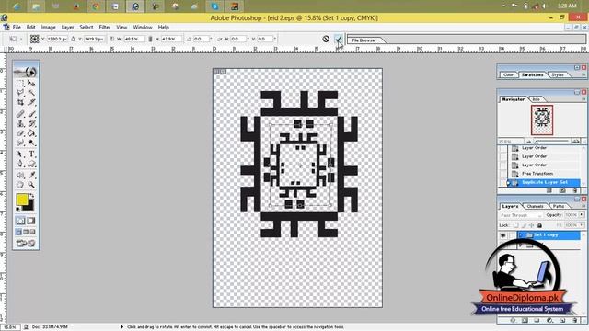Open the Filter menu
Screen dimensions: 589x331
(x=104, y=27)
